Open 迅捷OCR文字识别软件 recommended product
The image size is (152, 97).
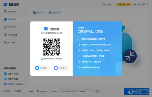14,84
